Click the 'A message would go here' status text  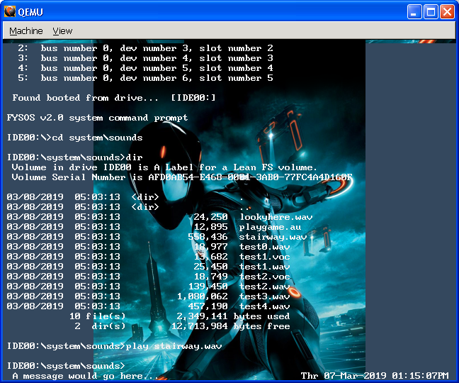pos(86,376)
